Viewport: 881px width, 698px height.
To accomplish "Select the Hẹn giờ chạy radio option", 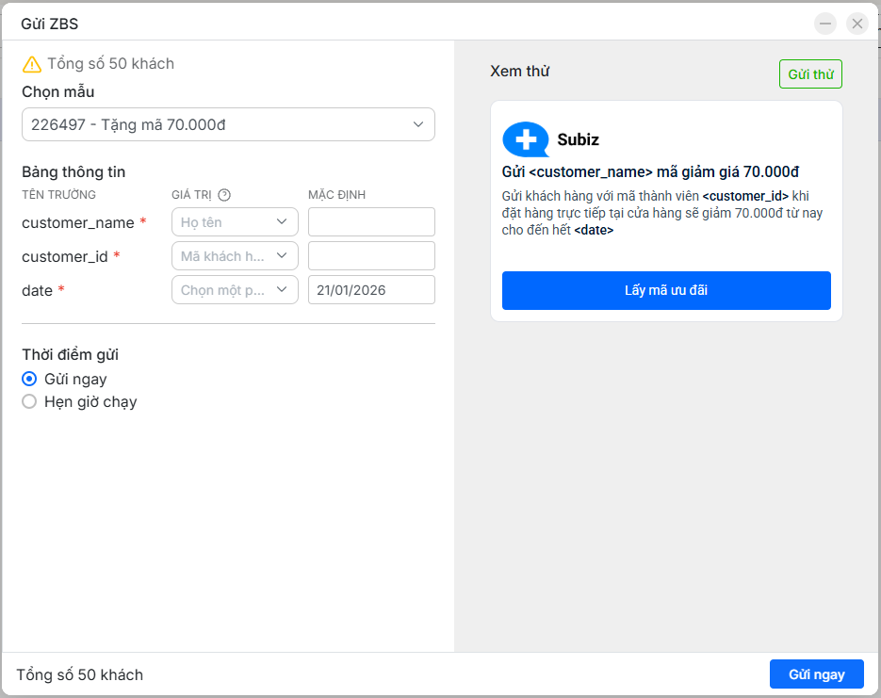I will 29,401.
